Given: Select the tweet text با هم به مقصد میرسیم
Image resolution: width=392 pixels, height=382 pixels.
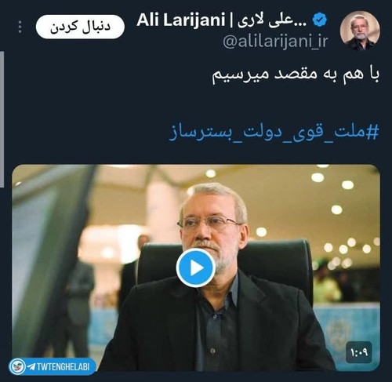Looking at the screenshot, I should click(296, 75).
